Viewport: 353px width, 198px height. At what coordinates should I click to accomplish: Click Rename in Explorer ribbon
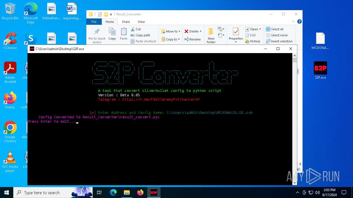(x=192, y=39)
